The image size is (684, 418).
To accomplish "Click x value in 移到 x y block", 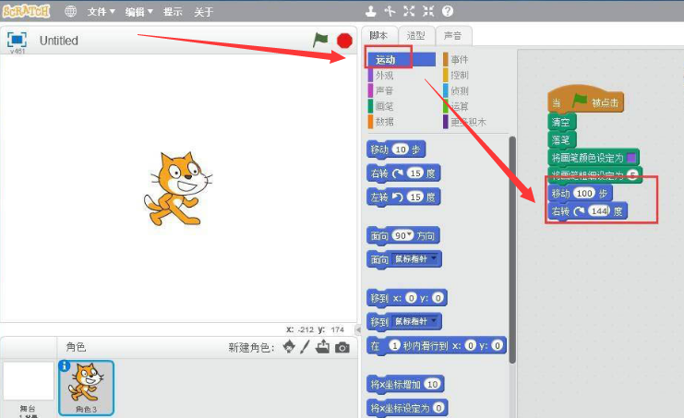I will click(x=411, y=298).
